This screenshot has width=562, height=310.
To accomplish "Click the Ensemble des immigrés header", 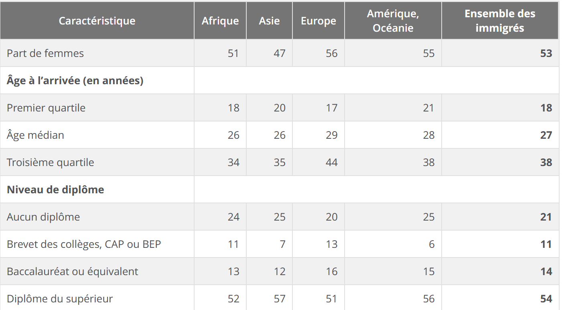I will [x=500, y=21].
